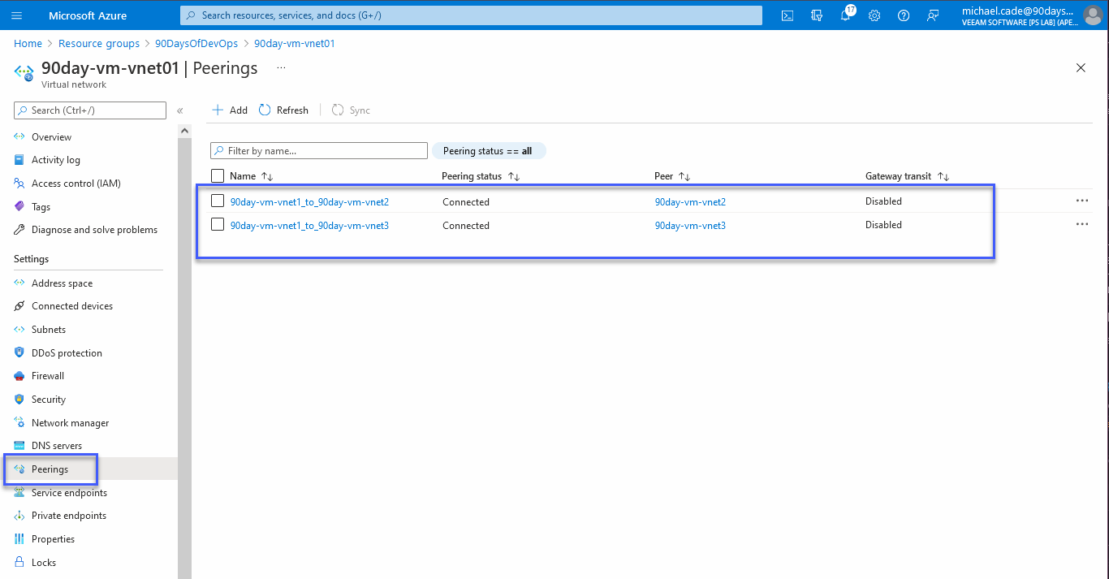The image size is (1109, 579).
Task: Open the Cloud Shell icon in header
Action: point(787,15)
